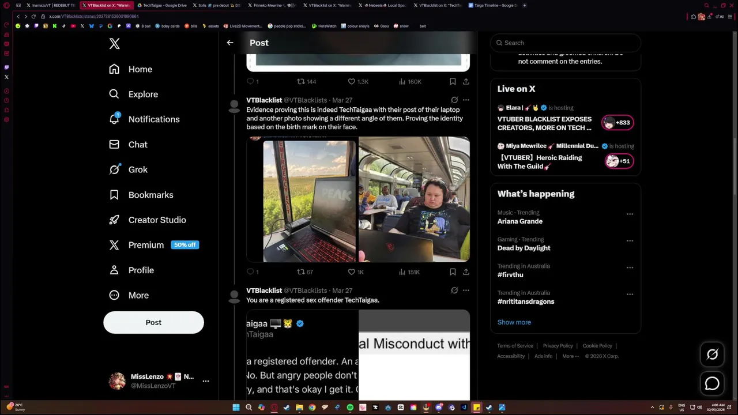Open more options for #nrltitansdragons trend
Screen dimensions: 738x415
[x=630, y=294]
